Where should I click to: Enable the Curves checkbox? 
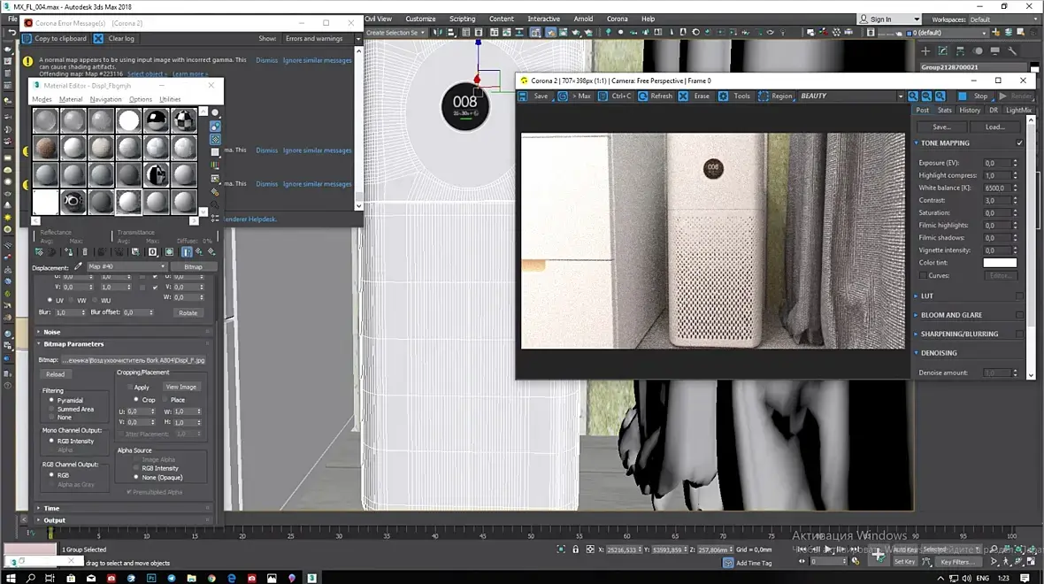923,275
